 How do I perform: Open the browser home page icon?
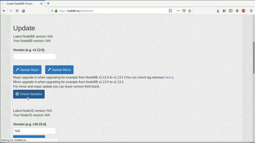pyautogui.click(x=24, y=11)
